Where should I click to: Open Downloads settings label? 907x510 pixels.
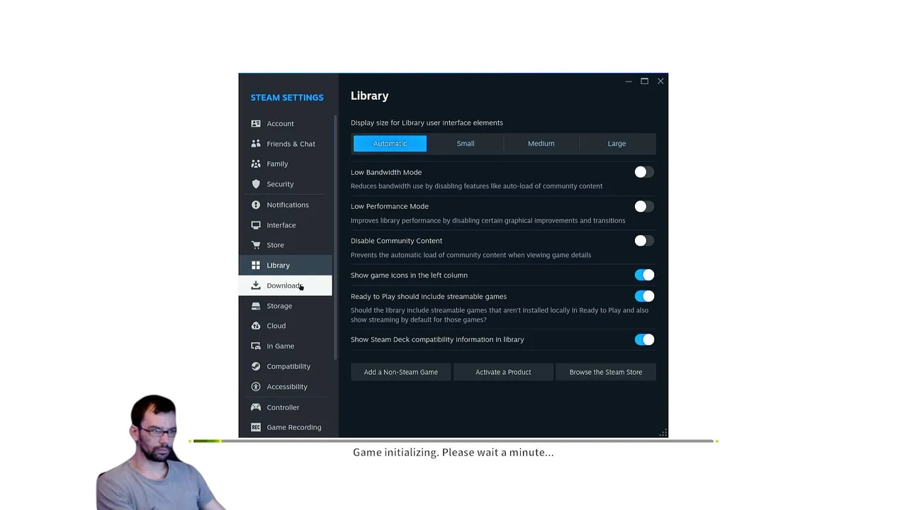(285, 285)
